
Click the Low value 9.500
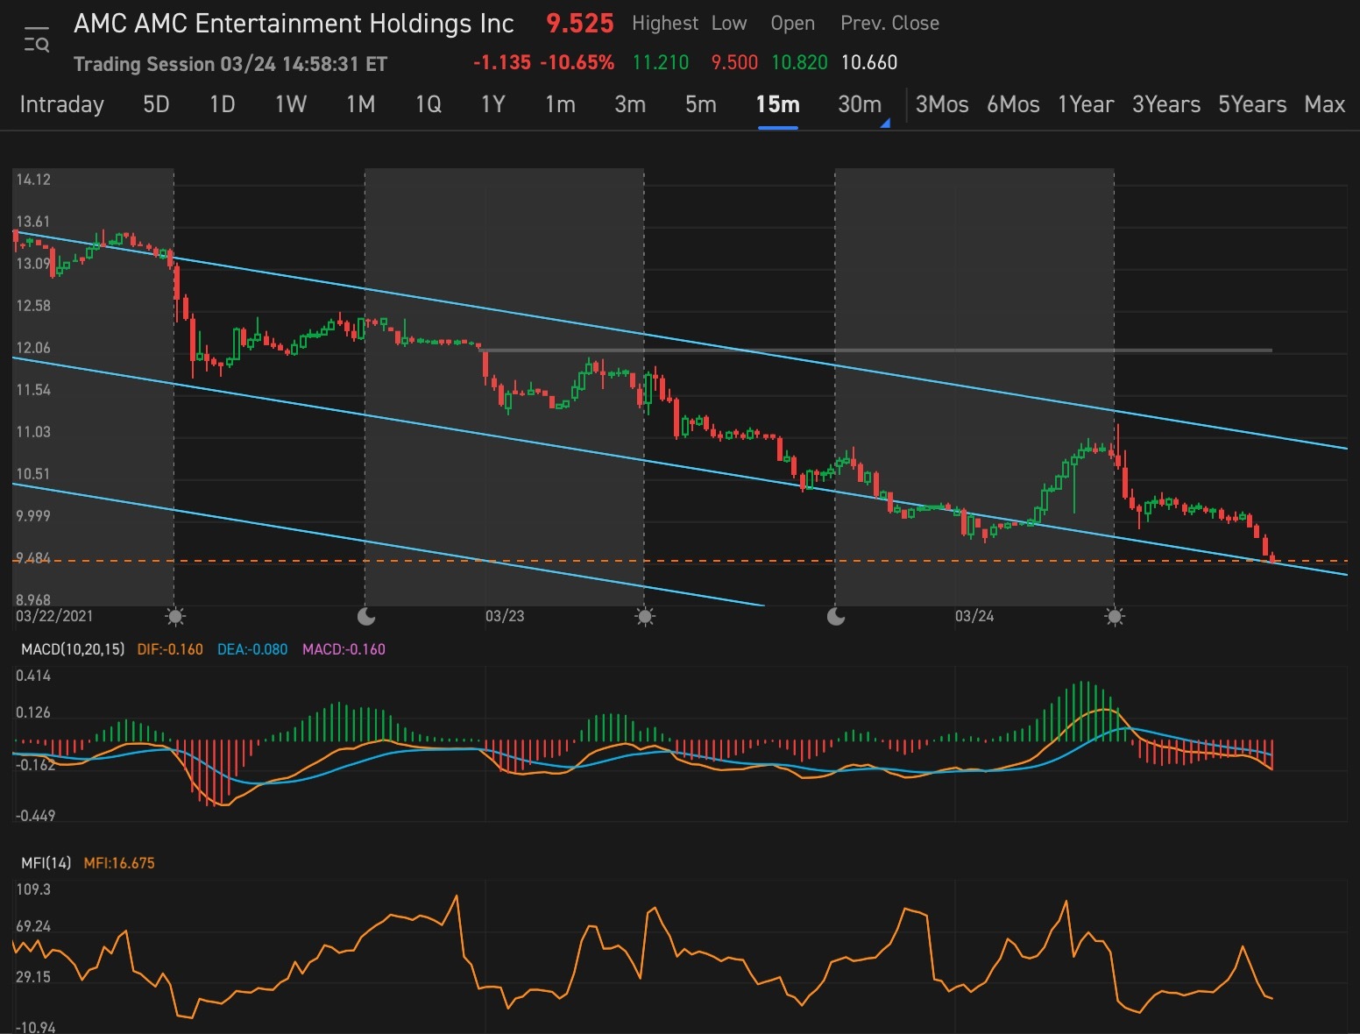pyautogui.click(x=734, y=63)
